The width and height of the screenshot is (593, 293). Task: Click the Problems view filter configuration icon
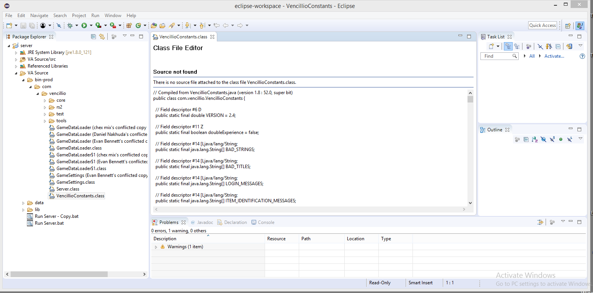(540, 222)
